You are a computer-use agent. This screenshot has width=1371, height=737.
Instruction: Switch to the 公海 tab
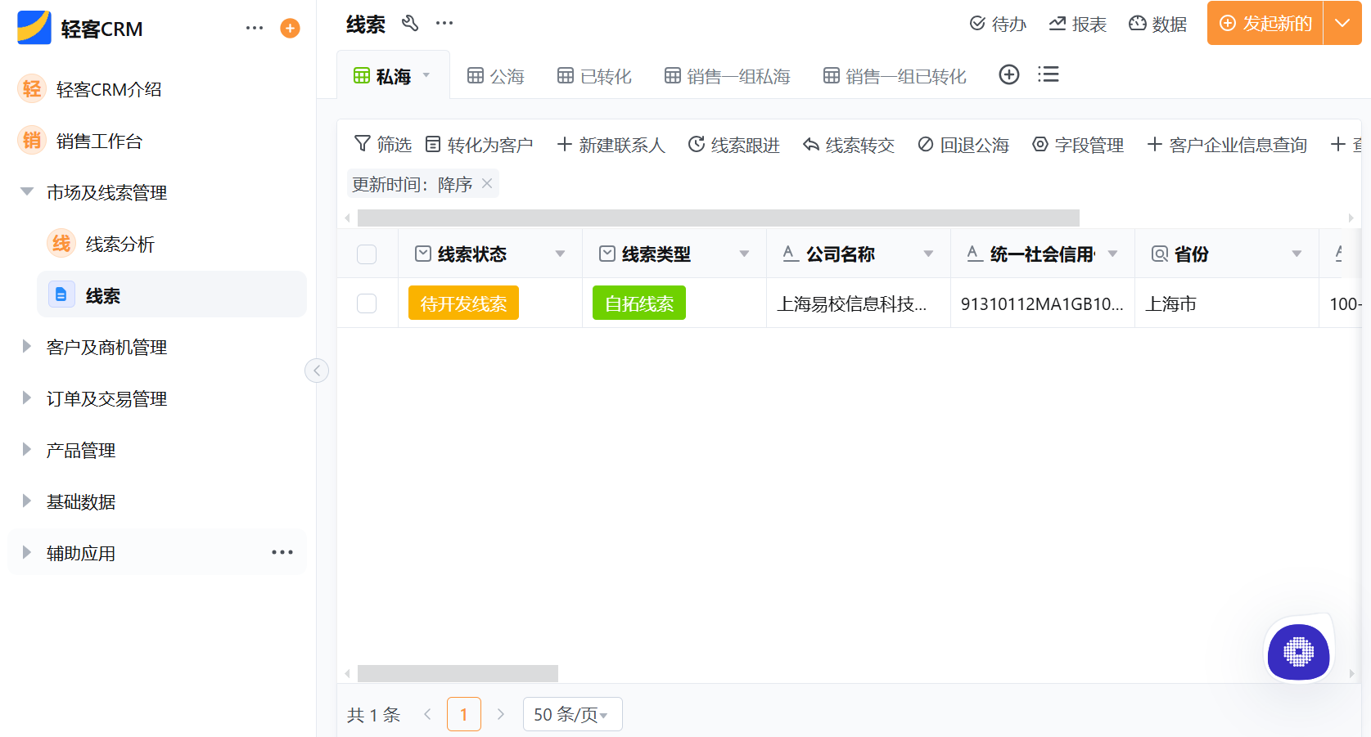pos(495,75)
